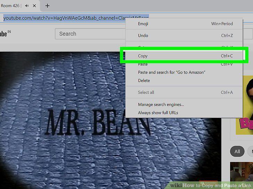Viewport: 253px width, 189px height.
Task: Choose Select all in the context menu
Action: (184, 92)
